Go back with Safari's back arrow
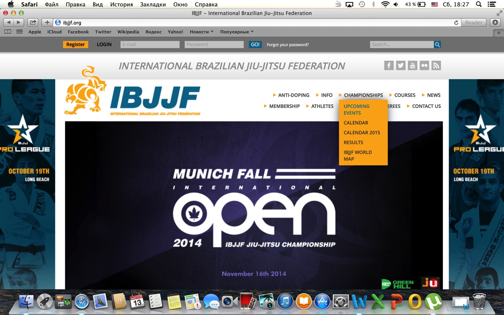504x315 pixels. point(8,22)
